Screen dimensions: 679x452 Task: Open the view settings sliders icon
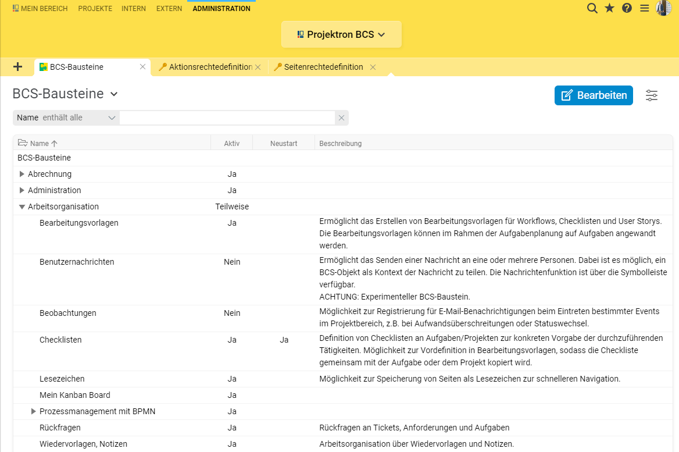point(652,95)
